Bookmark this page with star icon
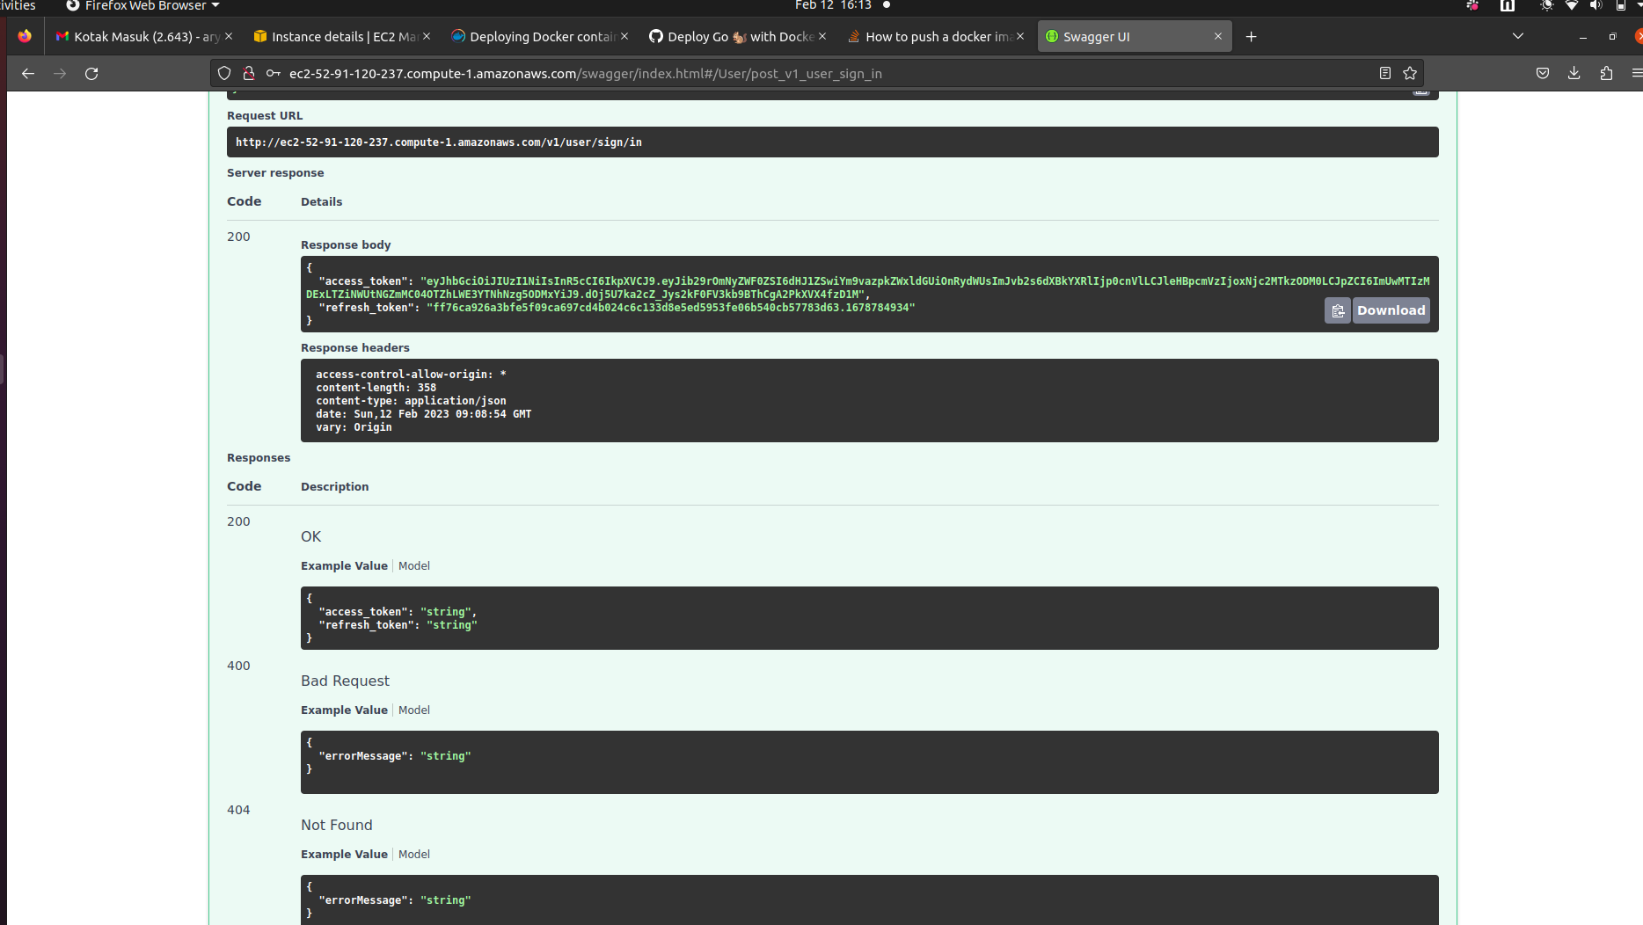 click(x=1410, y=74)
